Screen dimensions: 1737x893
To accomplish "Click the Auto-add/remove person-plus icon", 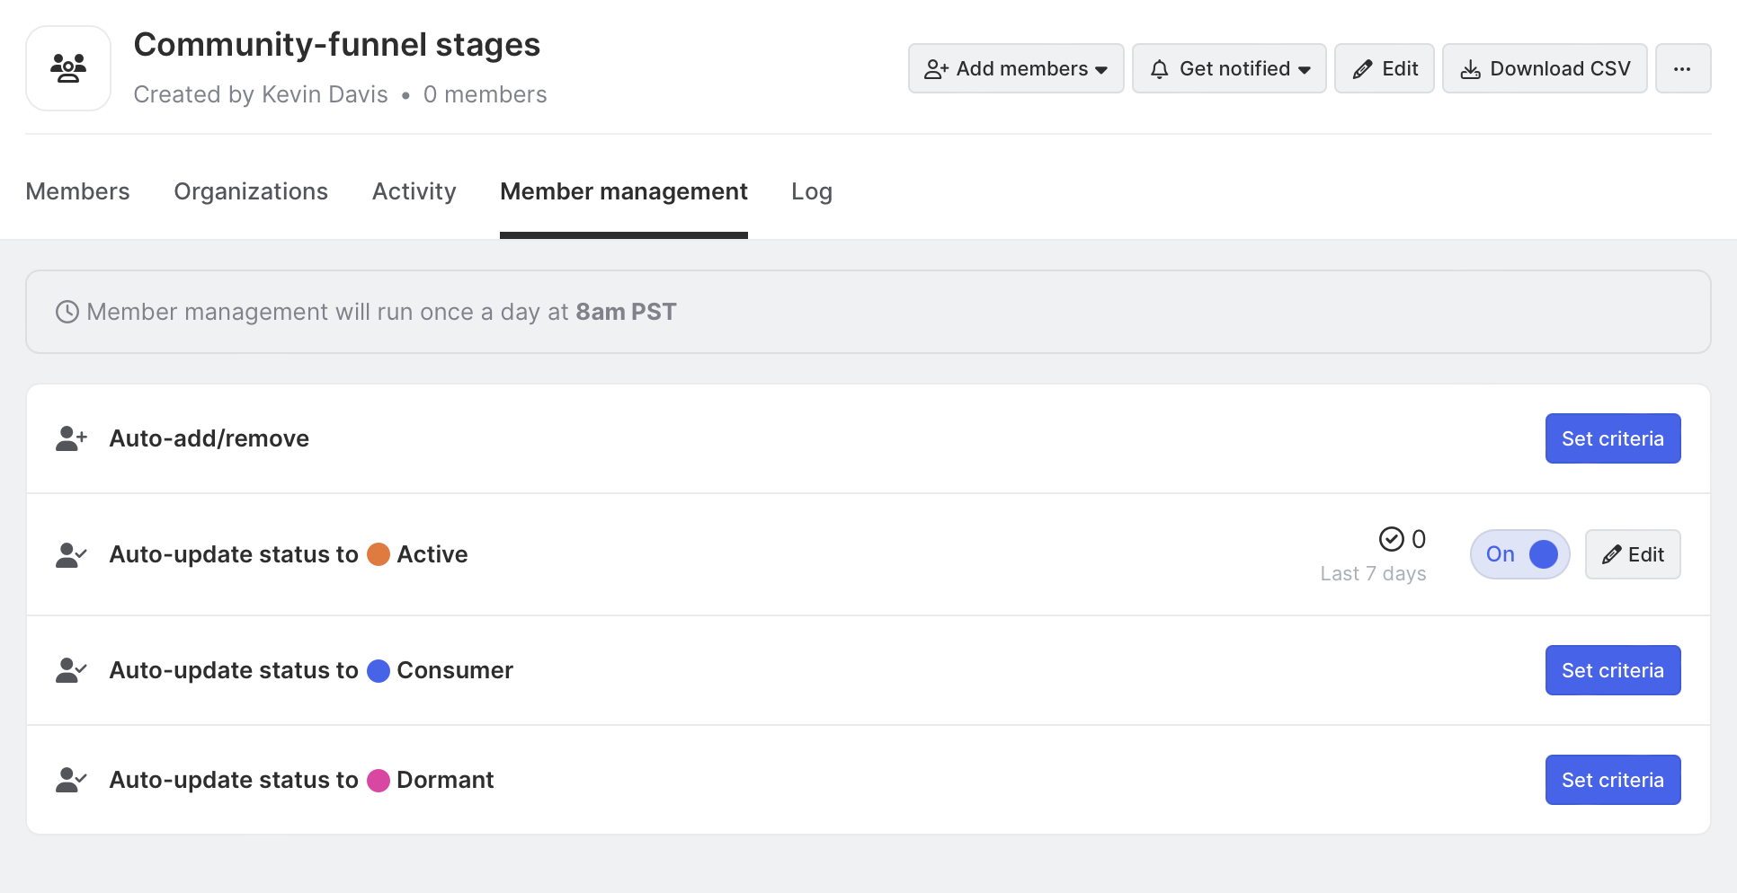I will (x=71, y=438).
